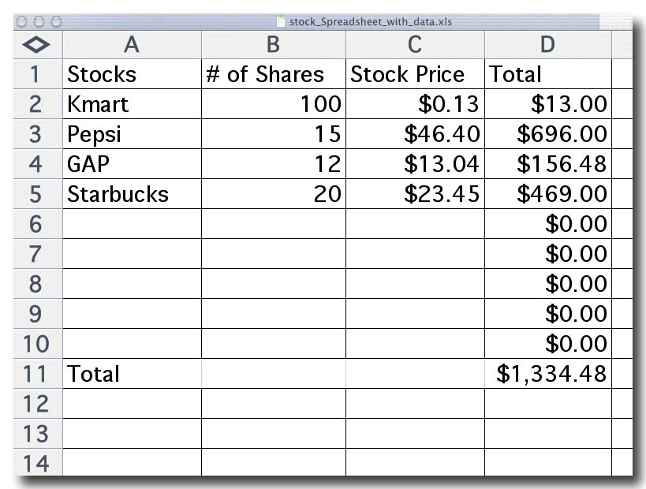Select column B header
Screen dimensions: 646x489
[273, 44]
